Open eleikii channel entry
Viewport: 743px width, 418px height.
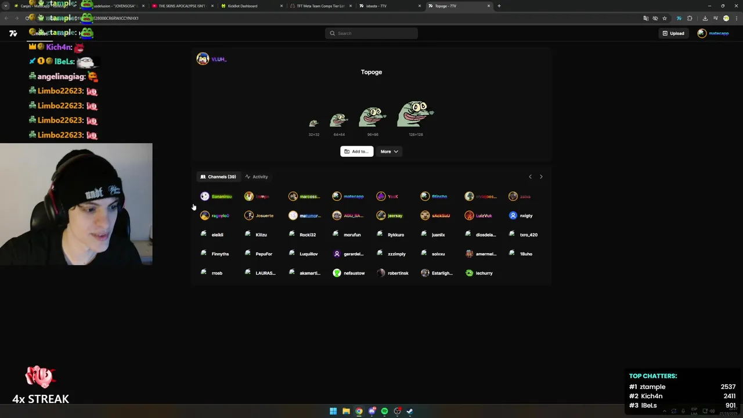[212, 235]
